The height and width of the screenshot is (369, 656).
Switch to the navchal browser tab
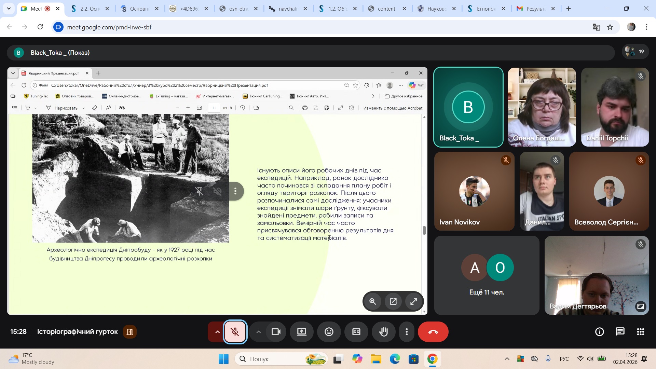287,9
